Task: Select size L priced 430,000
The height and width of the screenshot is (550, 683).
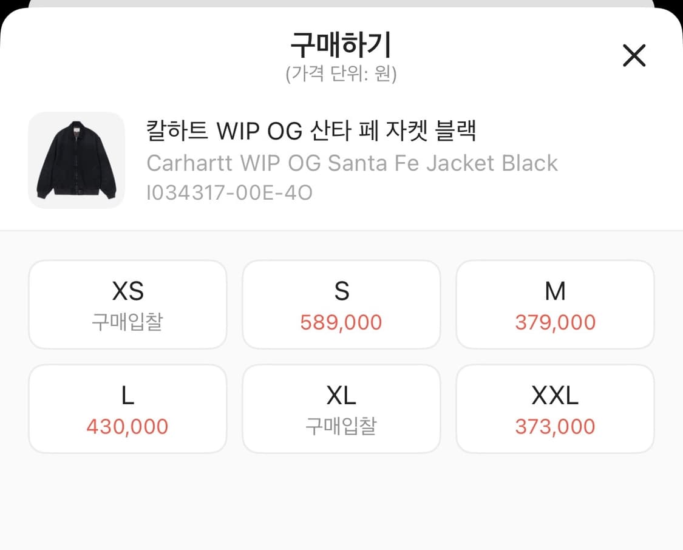Action: coord(127,408)
